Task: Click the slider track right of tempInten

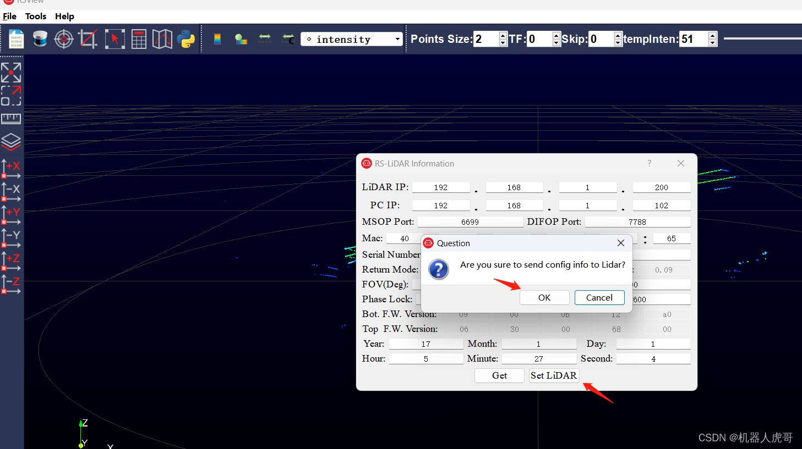Action: tap(762, 38)
